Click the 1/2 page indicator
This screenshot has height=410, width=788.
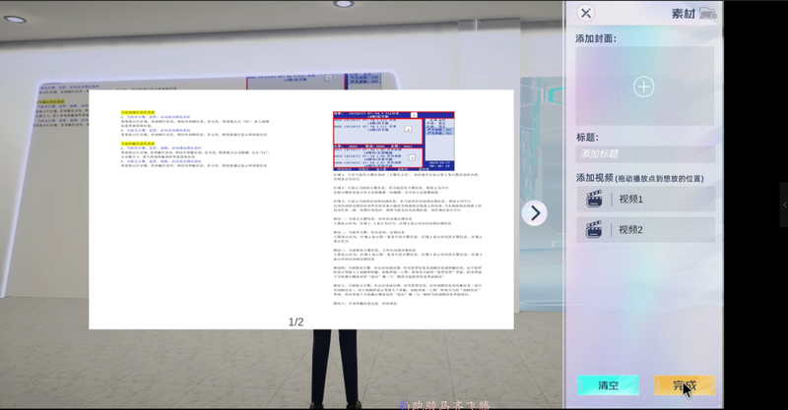(296, 322)
